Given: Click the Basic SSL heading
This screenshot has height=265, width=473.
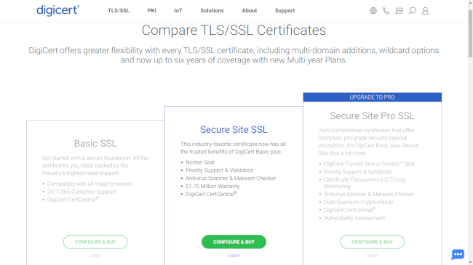Looking at the screenshot, I should point(95,143).
